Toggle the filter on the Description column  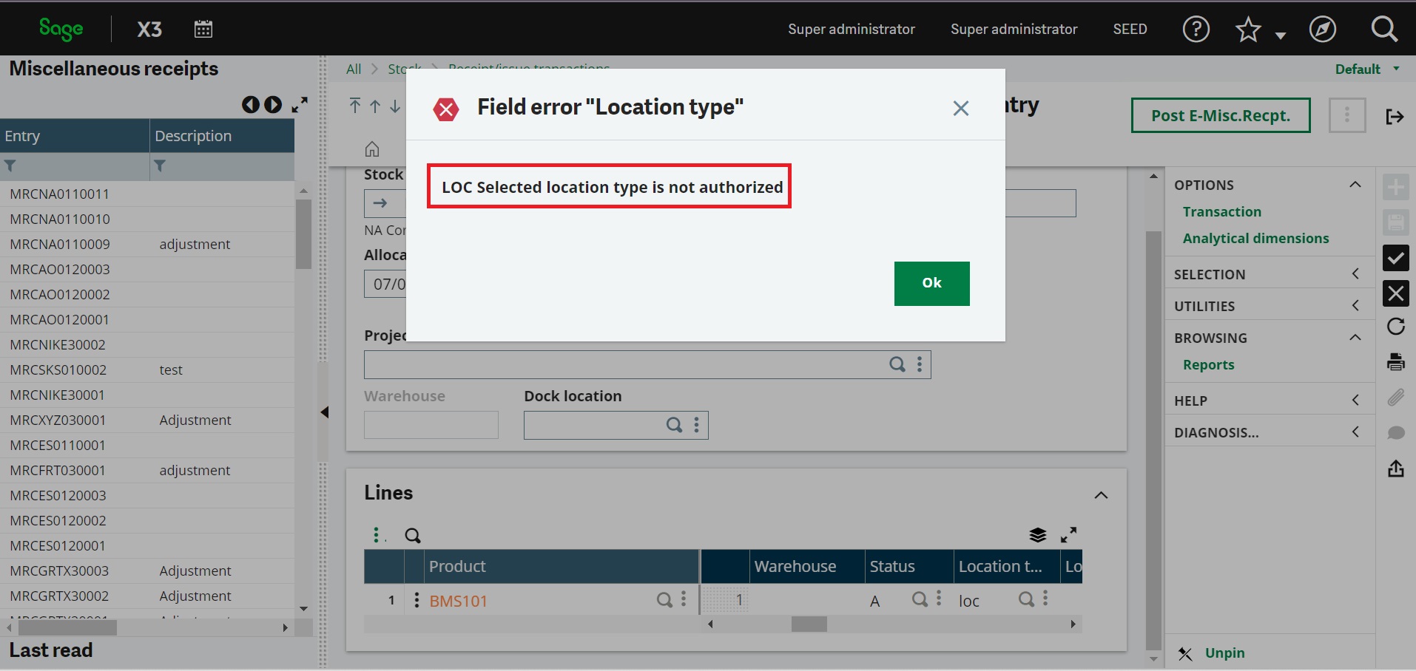pos(160,166)
